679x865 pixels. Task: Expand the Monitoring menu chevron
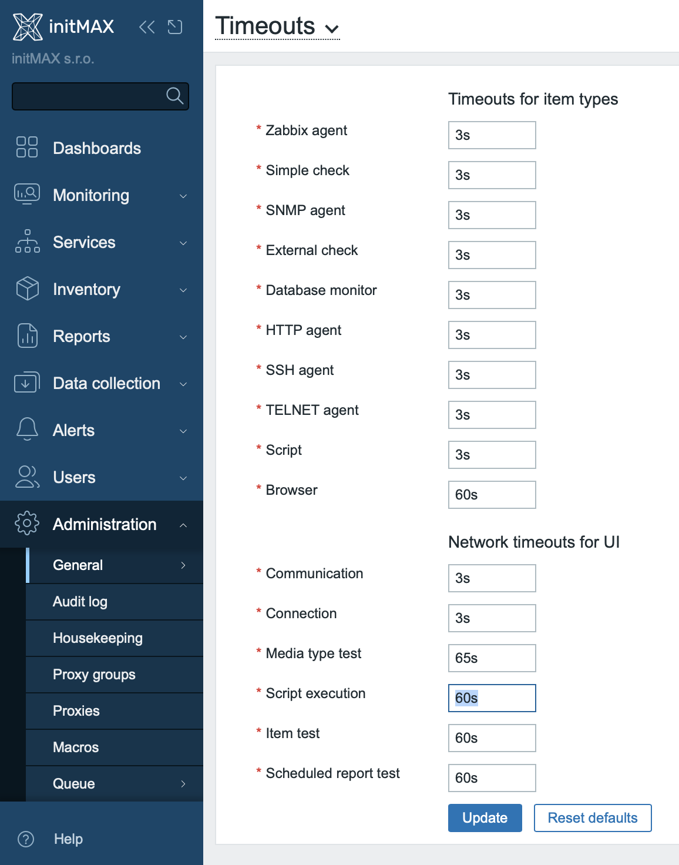pyautogui.click(x=183, y=196)
